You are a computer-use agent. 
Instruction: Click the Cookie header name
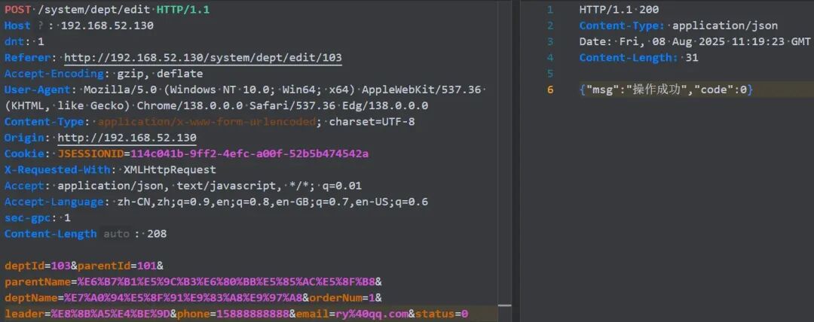coord(24,154)
